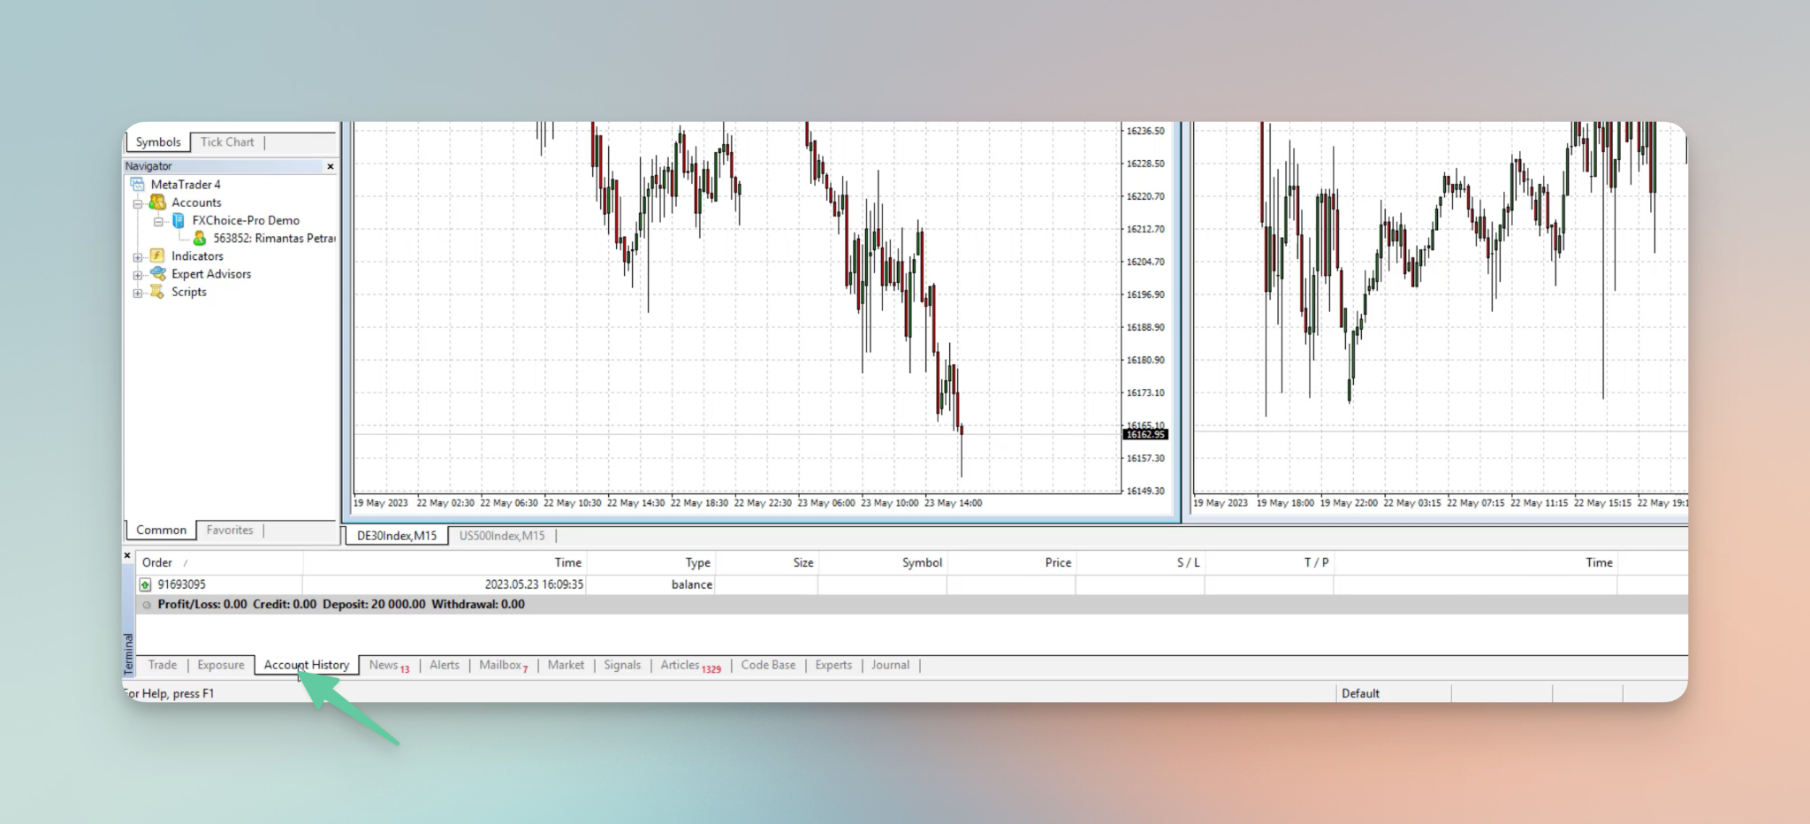The height and width of the screenshot is (824, 1810).
Task: Collapse the Accounts tree node
Action: [x=137, y=203]
